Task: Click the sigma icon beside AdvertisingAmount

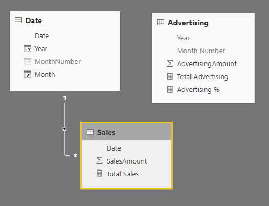Action: 170,63
